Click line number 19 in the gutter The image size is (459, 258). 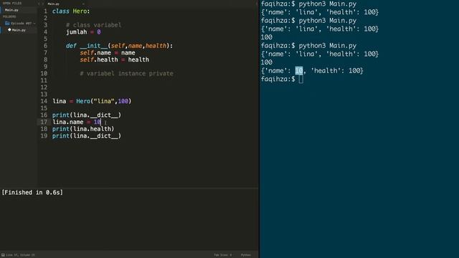click(x=44, y=136)
